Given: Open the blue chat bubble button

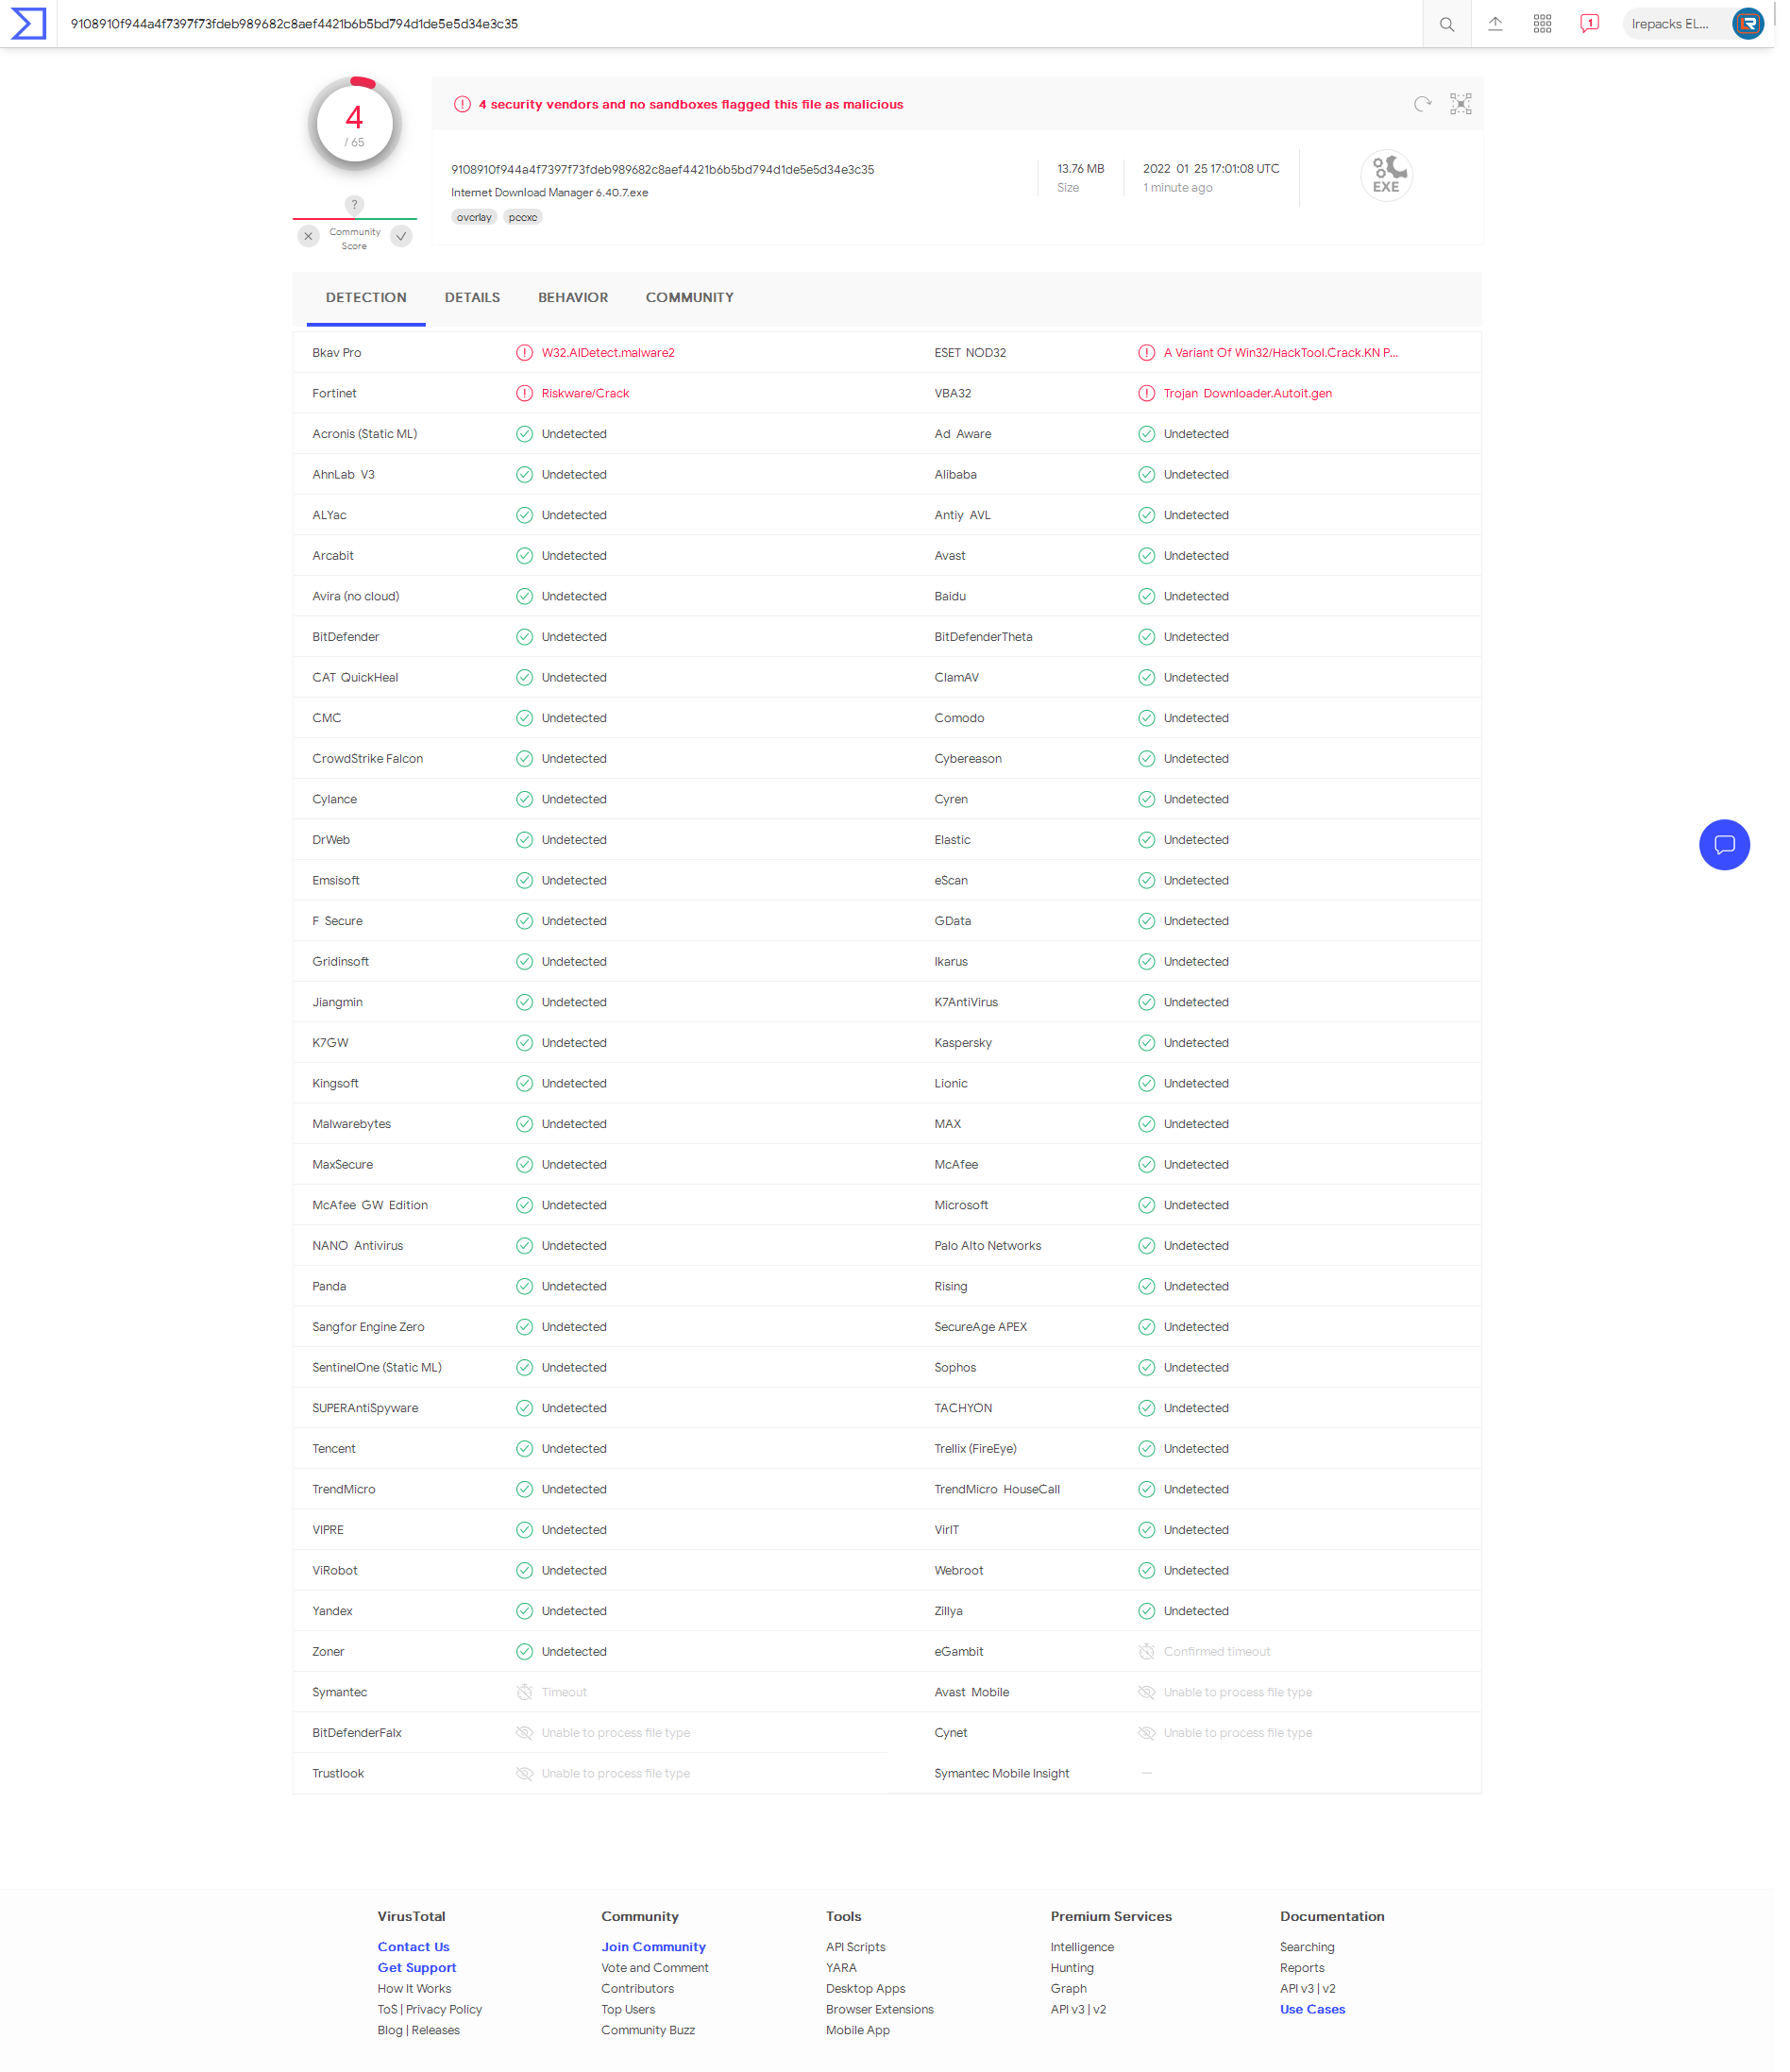Looking at the screenshot, I should point(1723,845).
